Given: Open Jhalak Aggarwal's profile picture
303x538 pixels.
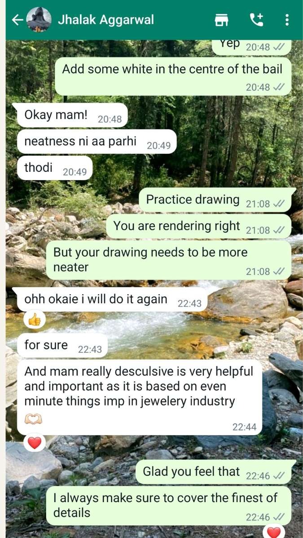Looking at the screenshot, I should click(39, 20).
